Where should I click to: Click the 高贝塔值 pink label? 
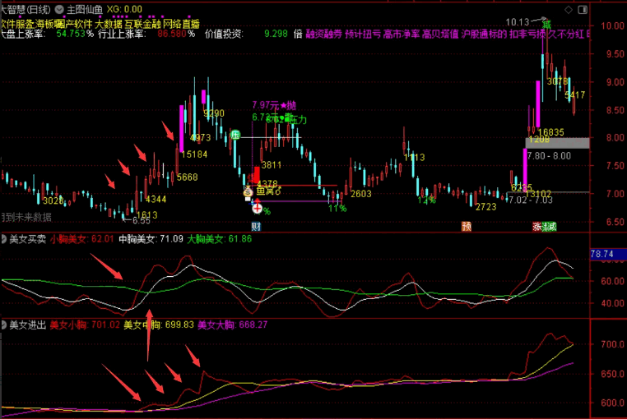[x=440, y=34]
